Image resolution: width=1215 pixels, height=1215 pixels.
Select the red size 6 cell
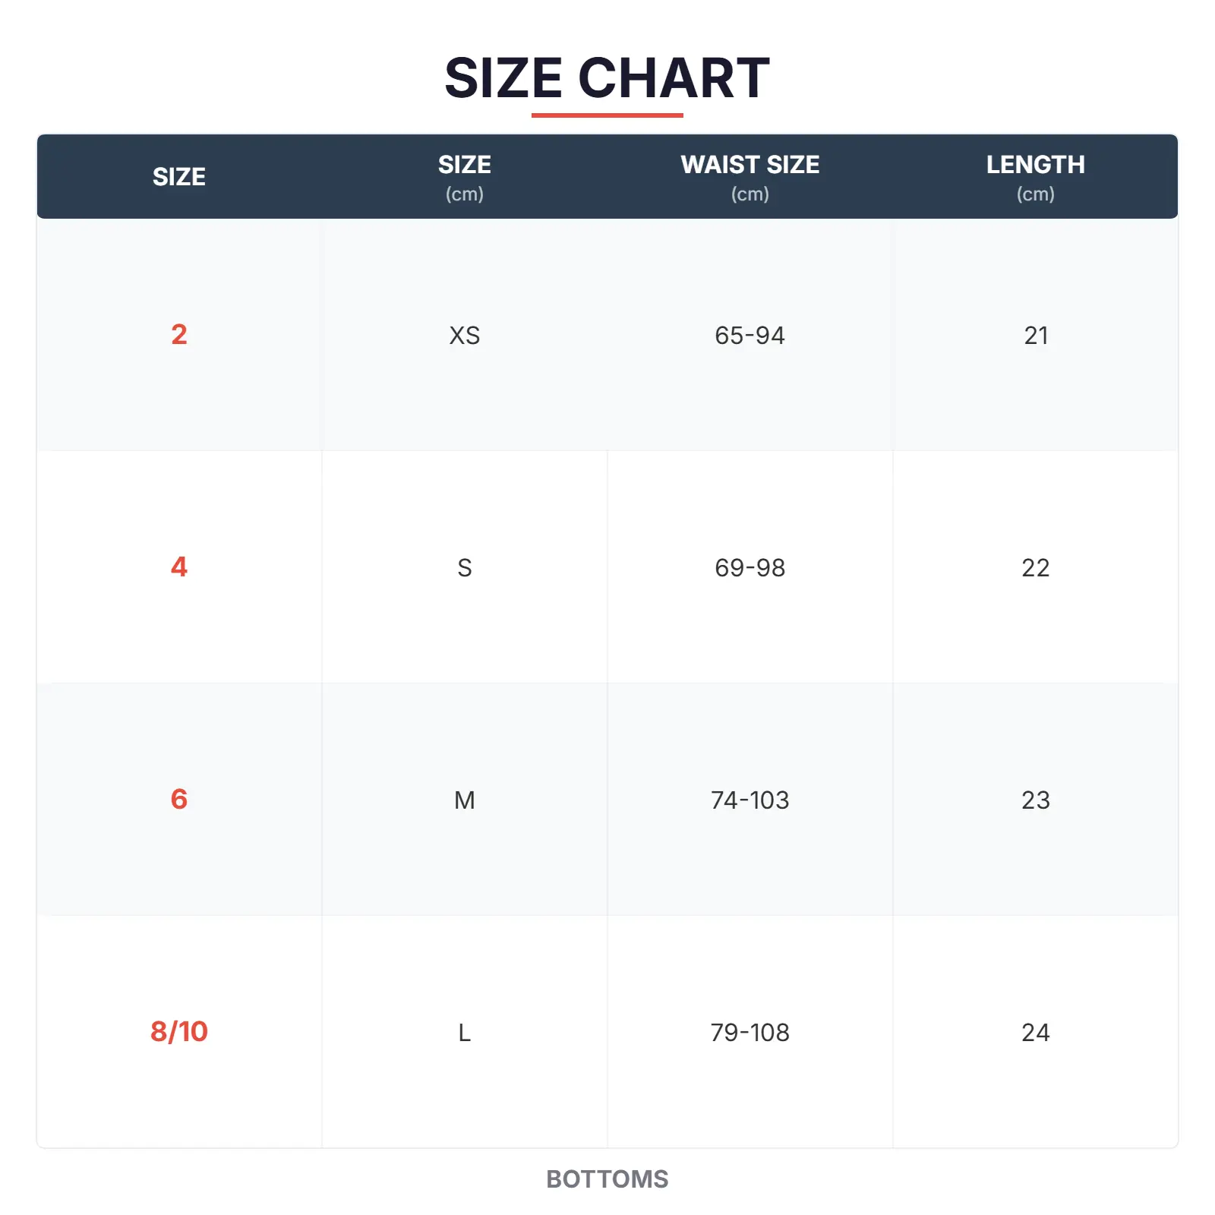coord(179,800)
